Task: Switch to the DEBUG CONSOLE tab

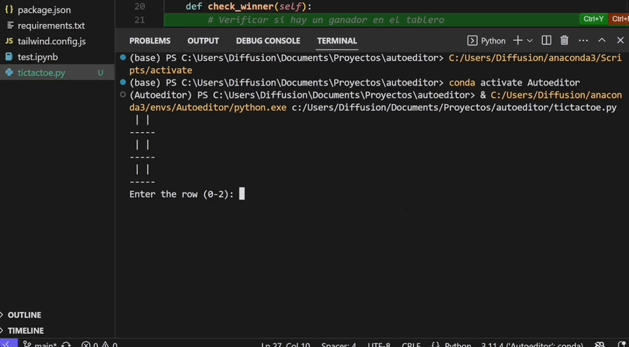Action: 268,41
